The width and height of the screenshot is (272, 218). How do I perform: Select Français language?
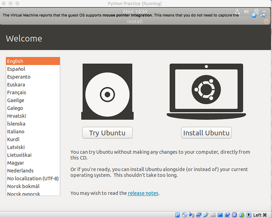coord(33,92)
